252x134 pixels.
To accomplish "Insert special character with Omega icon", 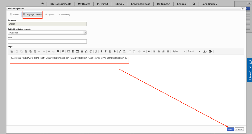I will point(86,52).
